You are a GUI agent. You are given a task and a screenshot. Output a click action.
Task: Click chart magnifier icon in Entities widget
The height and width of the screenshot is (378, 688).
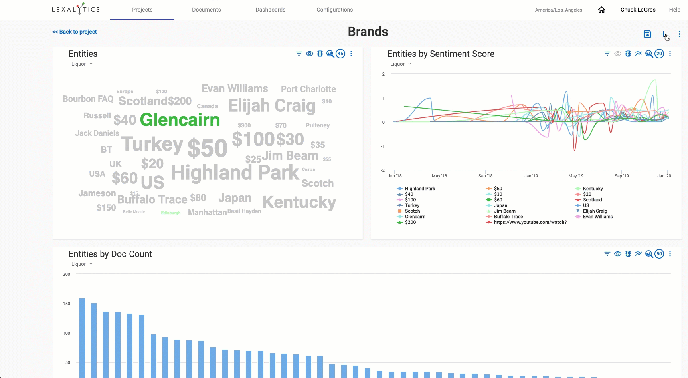(330, 54)
